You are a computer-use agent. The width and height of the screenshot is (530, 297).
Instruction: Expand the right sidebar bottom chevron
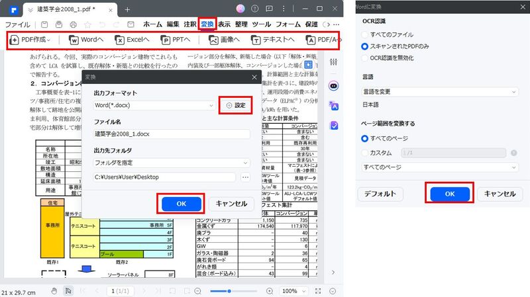point(333,273)
